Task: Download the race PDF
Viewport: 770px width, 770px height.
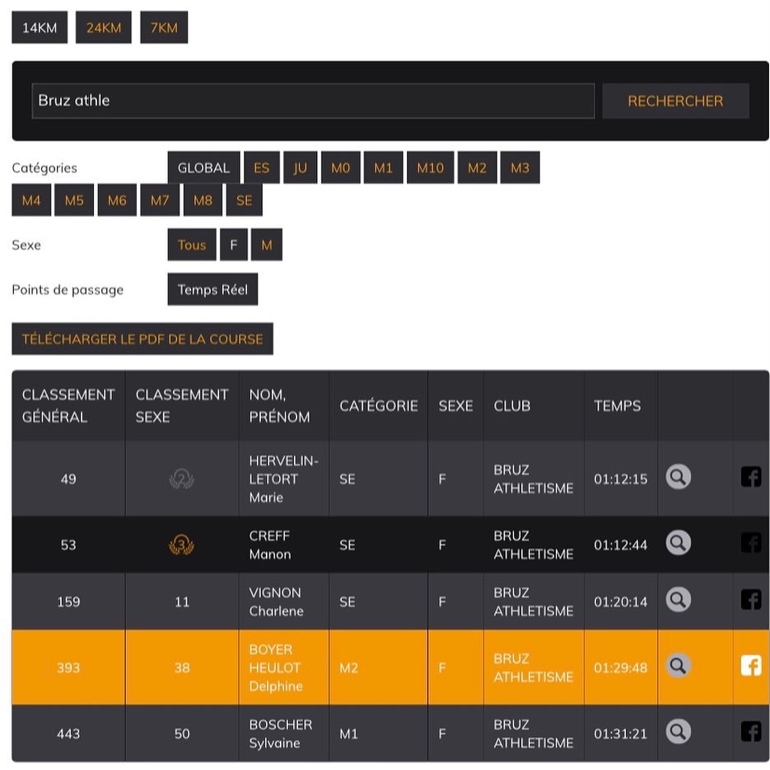Action: [x=142, y=338]
